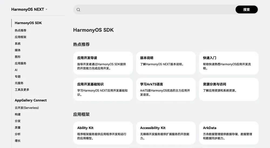Open 工具及更多 sidebar entry
The width and height of the screenshot is (270, 148).
point(22,90)
